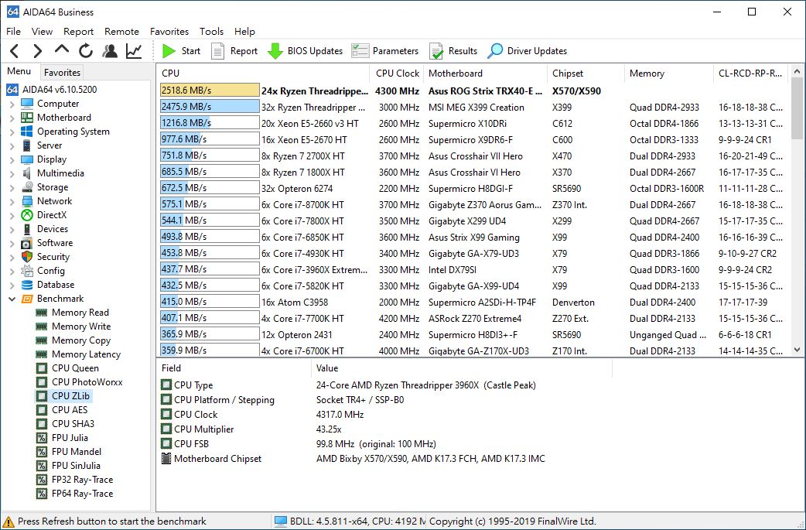
Task: Select the CPU Queen benchmark
Action: tap(75, 368)
